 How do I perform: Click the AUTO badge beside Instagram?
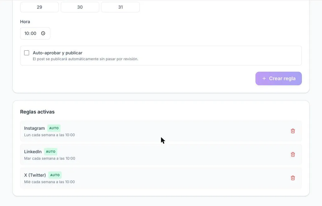(54, 128)
